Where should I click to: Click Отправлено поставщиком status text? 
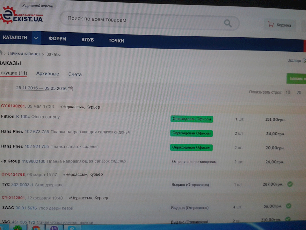(194, 162)
